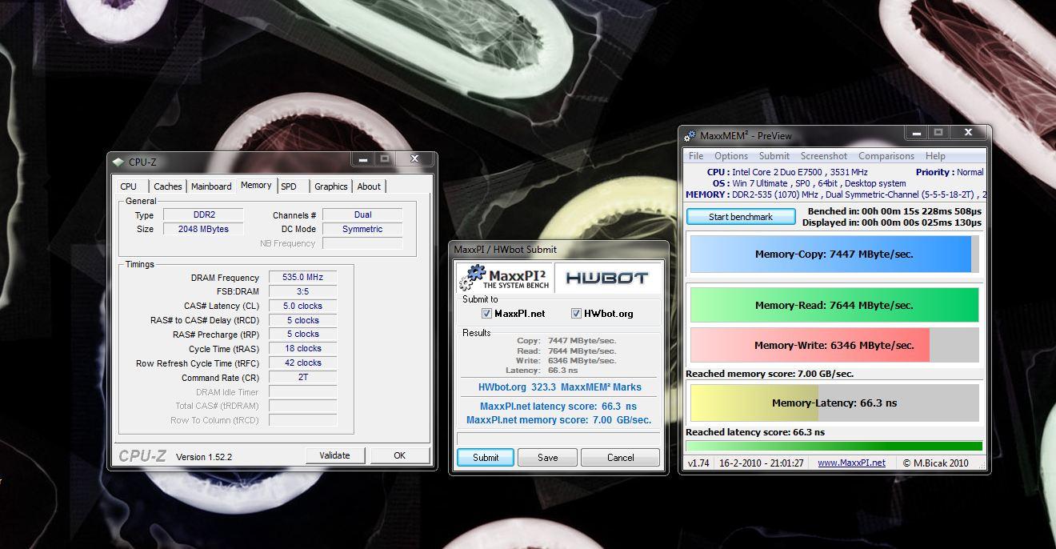Click OK in the CPU-Z window
The width and height of the screenshot is (1056, 549).
pyautogui.click(x=399, y=455)
